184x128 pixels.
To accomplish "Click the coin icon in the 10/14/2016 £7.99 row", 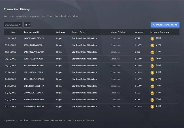I will click(152, 52).
